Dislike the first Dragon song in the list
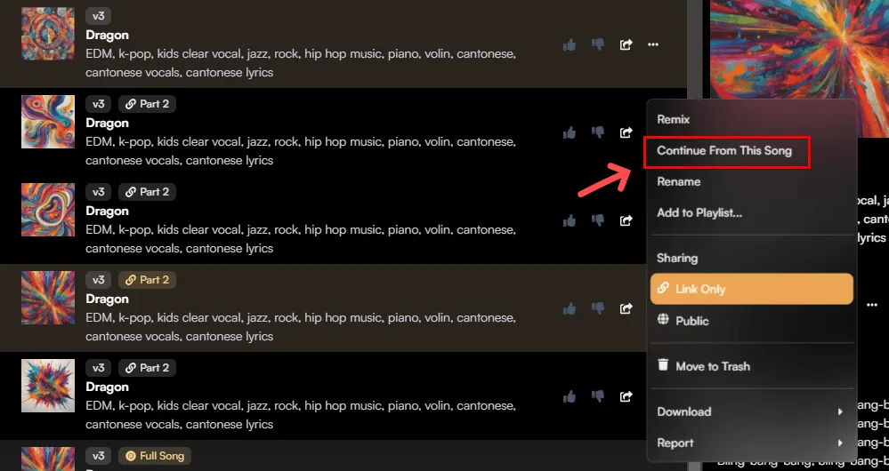Viewport: 889px width, 471px height. pos(598,44)
